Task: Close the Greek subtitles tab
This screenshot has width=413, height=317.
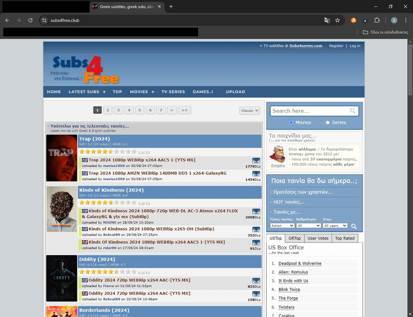Action: [x=159, y=7]
